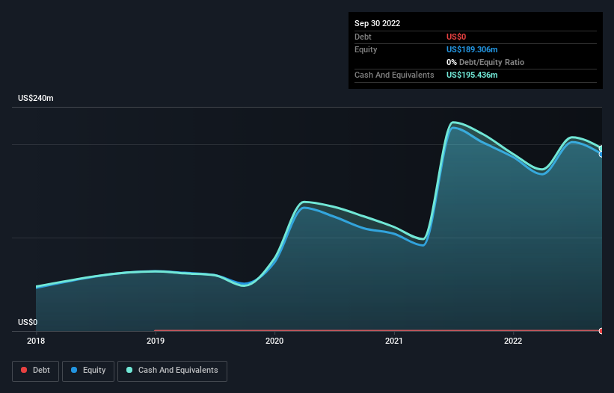
Task: Toggle the Cash And Equivalents legend button
Action: pyautogui.click(x=172, y=371)
